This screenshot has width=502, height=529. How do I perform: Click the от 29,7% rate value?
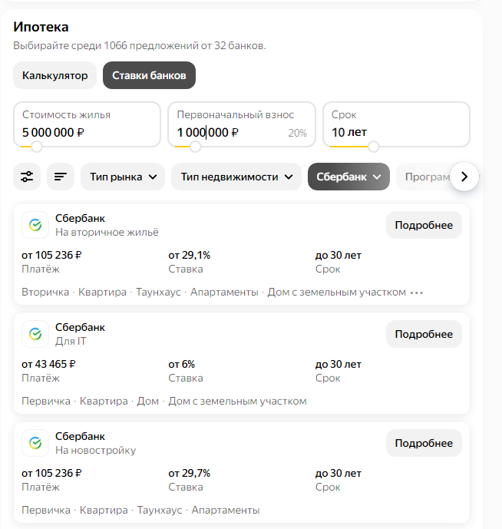coord(190,473)
